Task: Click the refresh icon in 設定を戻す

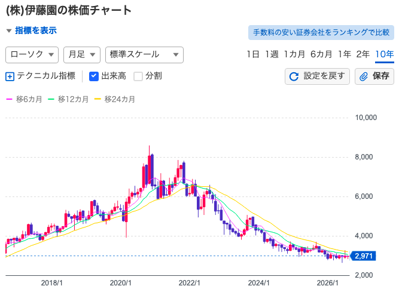Action: point(294,76)
